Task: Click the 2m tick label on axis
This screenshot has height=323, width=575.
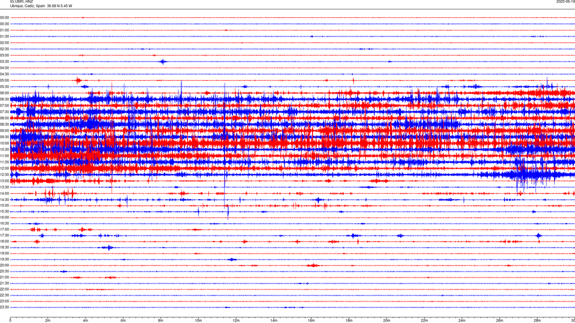Action: pos(48,321)
